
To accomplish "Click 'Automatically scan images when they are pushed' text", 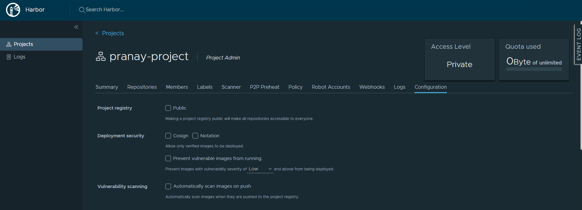I will 232,197.
